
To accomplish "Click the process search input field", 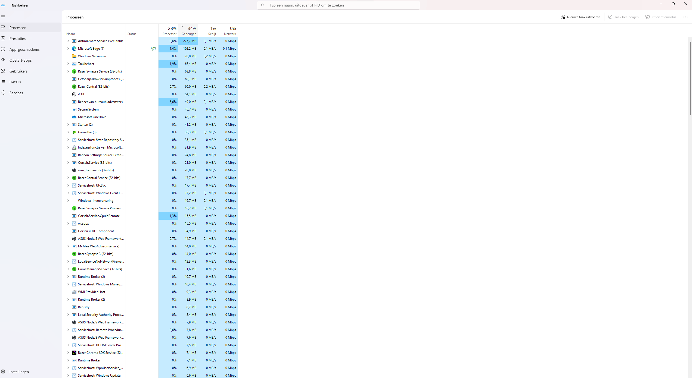I will tap(339, 5).
